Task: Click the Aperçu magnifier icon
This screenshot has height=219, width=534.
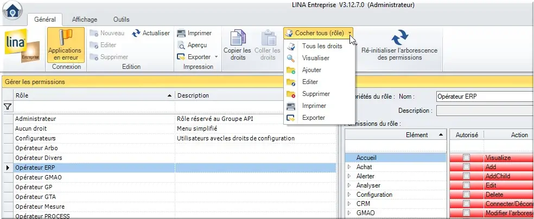Action: pyautogui.click(x=181, y=45)
